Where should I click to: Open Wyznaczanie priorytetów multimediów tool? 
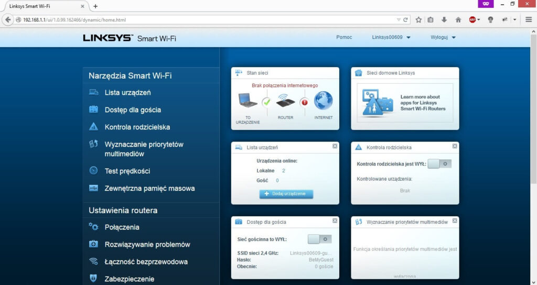144,149
